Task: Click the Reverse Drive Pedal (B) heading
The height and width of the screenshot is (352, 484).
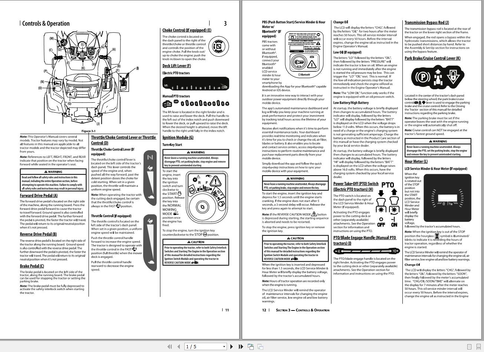Action: pyautogui.click(x=38, y=234)
